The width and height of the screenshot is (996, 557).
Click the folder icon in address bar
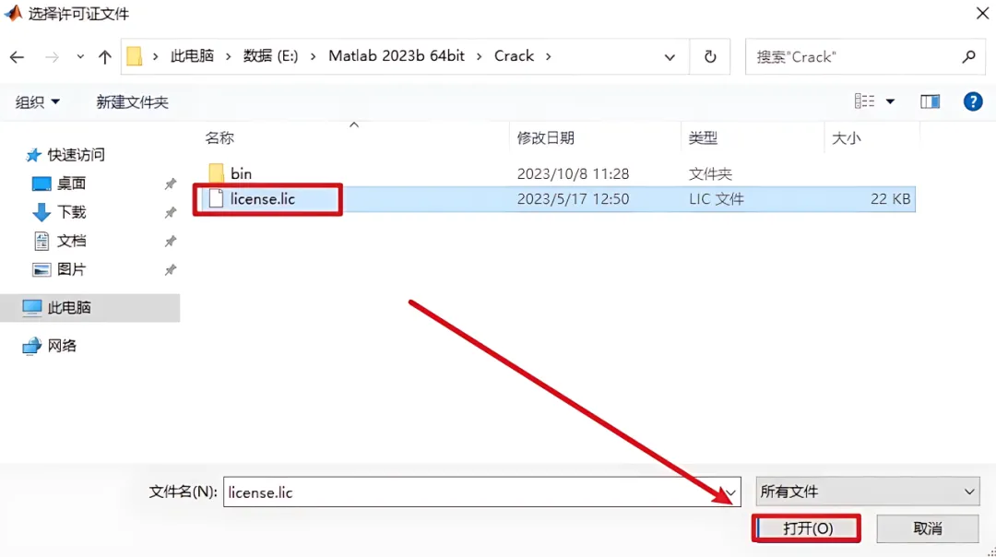(x=134, y=56)
